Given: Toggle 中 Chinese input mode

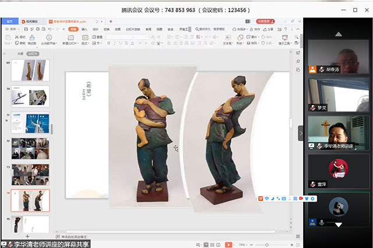Looking at the screenshot, I should pyautogui.click(x=267, y=199).
